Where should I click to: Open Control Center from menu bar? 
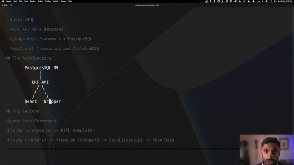coord(275,1)
